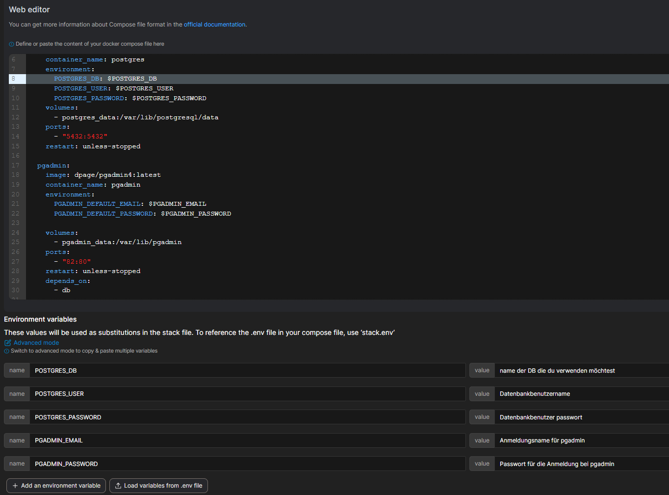Edit the PGADMIN_EMAIL name field
The width and height of the screenshot is (669, 495).
pos(247,440)
